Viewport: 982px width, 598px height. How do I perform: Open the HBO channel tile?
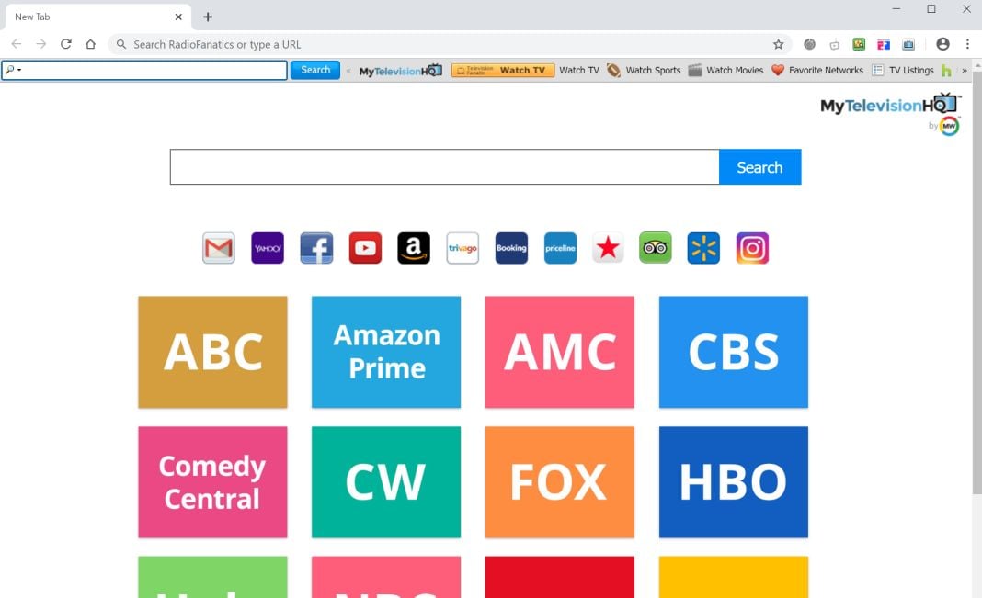(734, 482)
